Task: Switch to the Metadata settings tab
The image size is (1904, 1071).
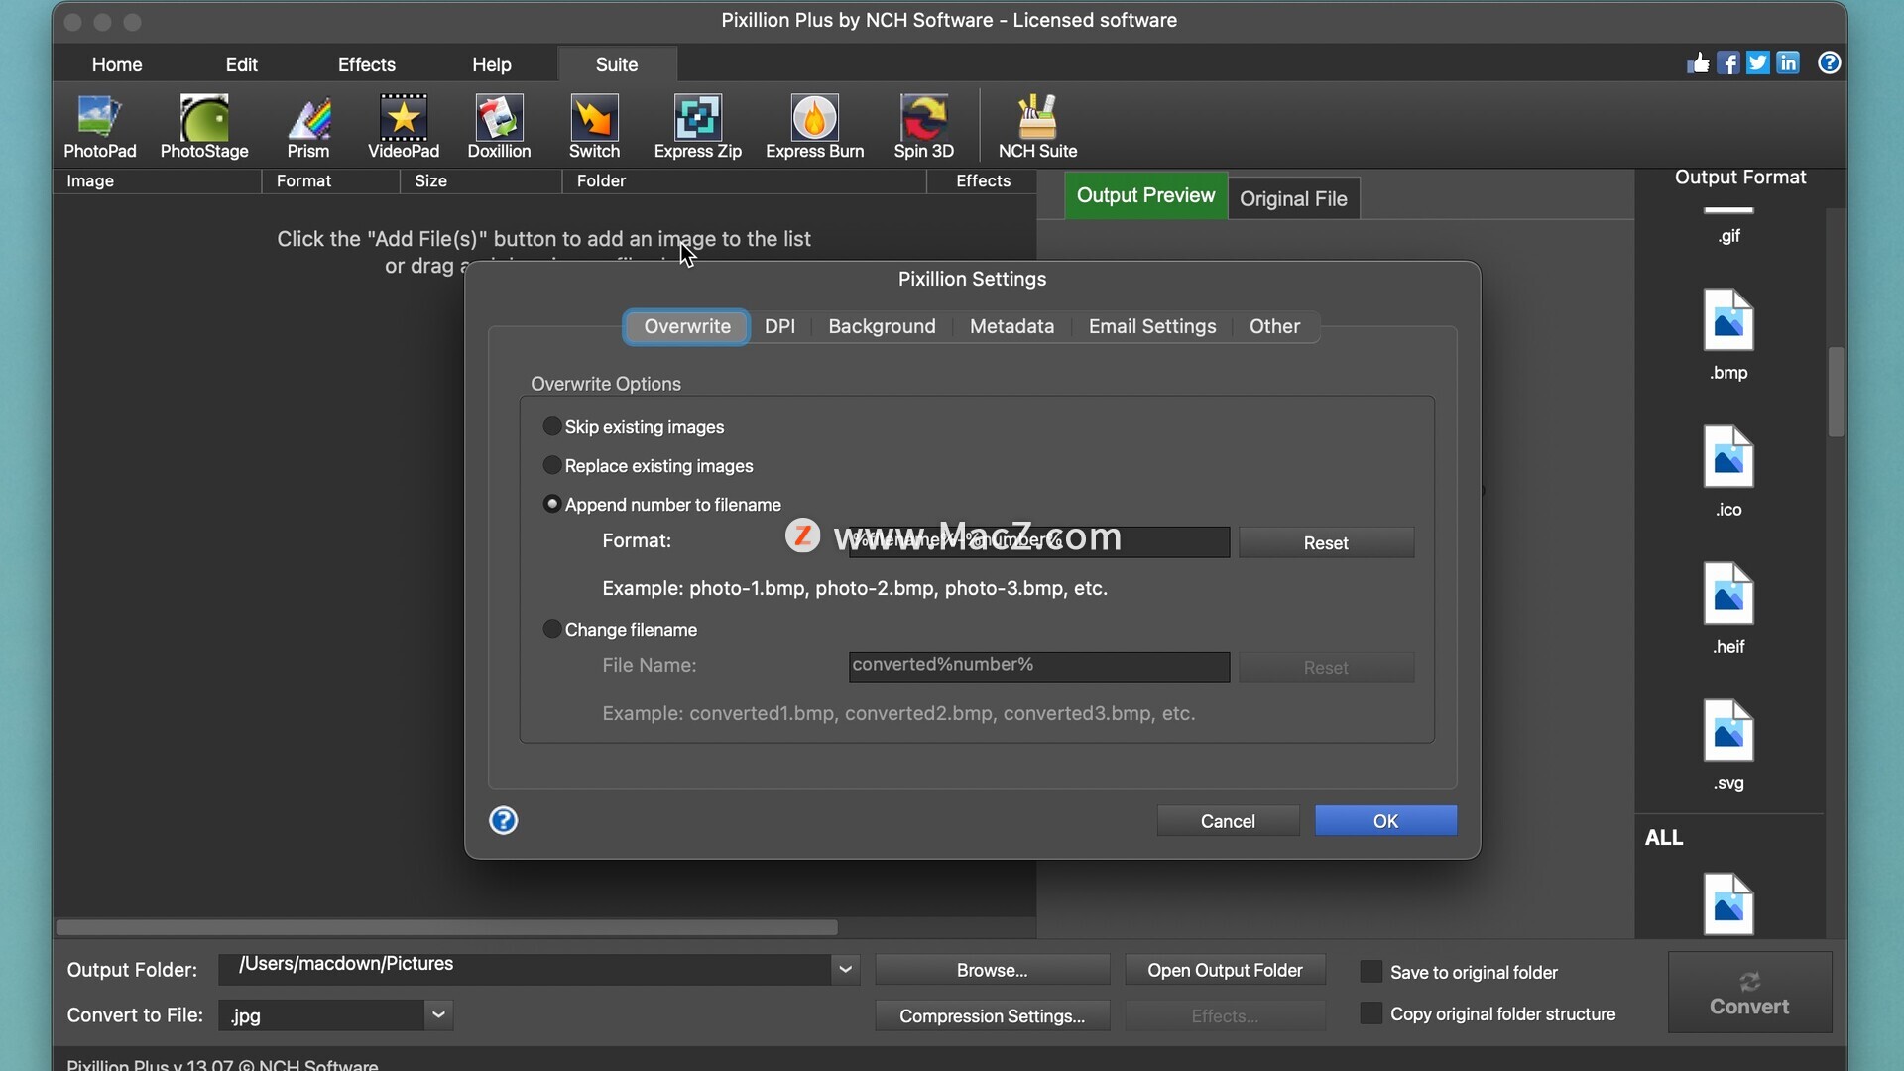Action: tap(1011, 326)
